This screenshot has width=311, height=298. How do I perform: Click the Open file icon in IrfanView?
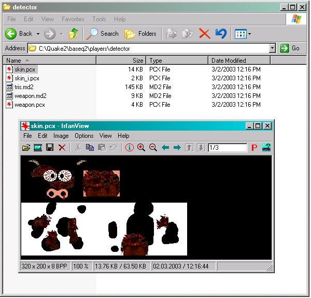26,148
